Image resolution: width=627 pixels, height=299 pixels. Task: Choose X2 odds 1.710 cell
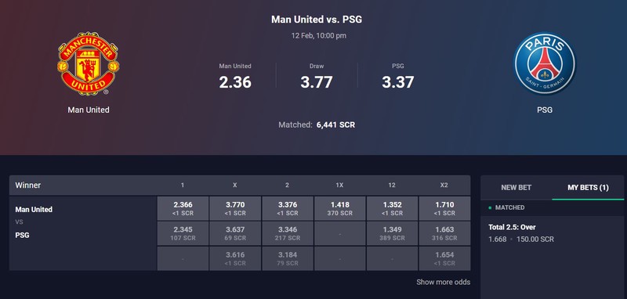[x=444, y=208]
